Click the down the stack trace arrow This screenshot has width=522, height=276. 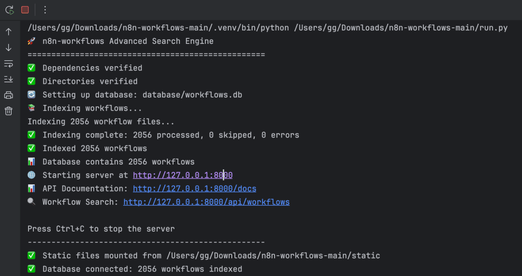point(9,48)
